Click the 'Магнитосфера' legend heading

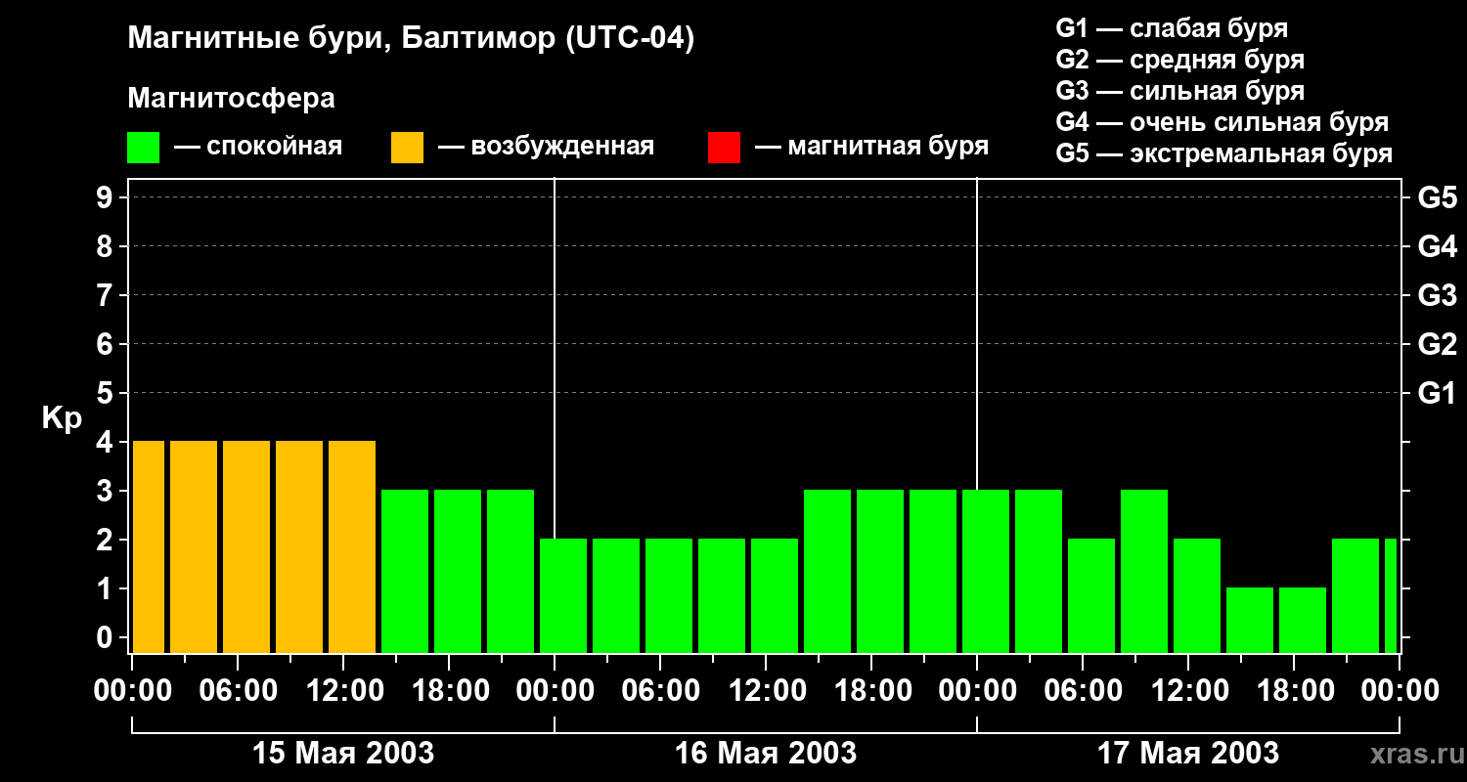pyautogui.click(x=231, y=99)
